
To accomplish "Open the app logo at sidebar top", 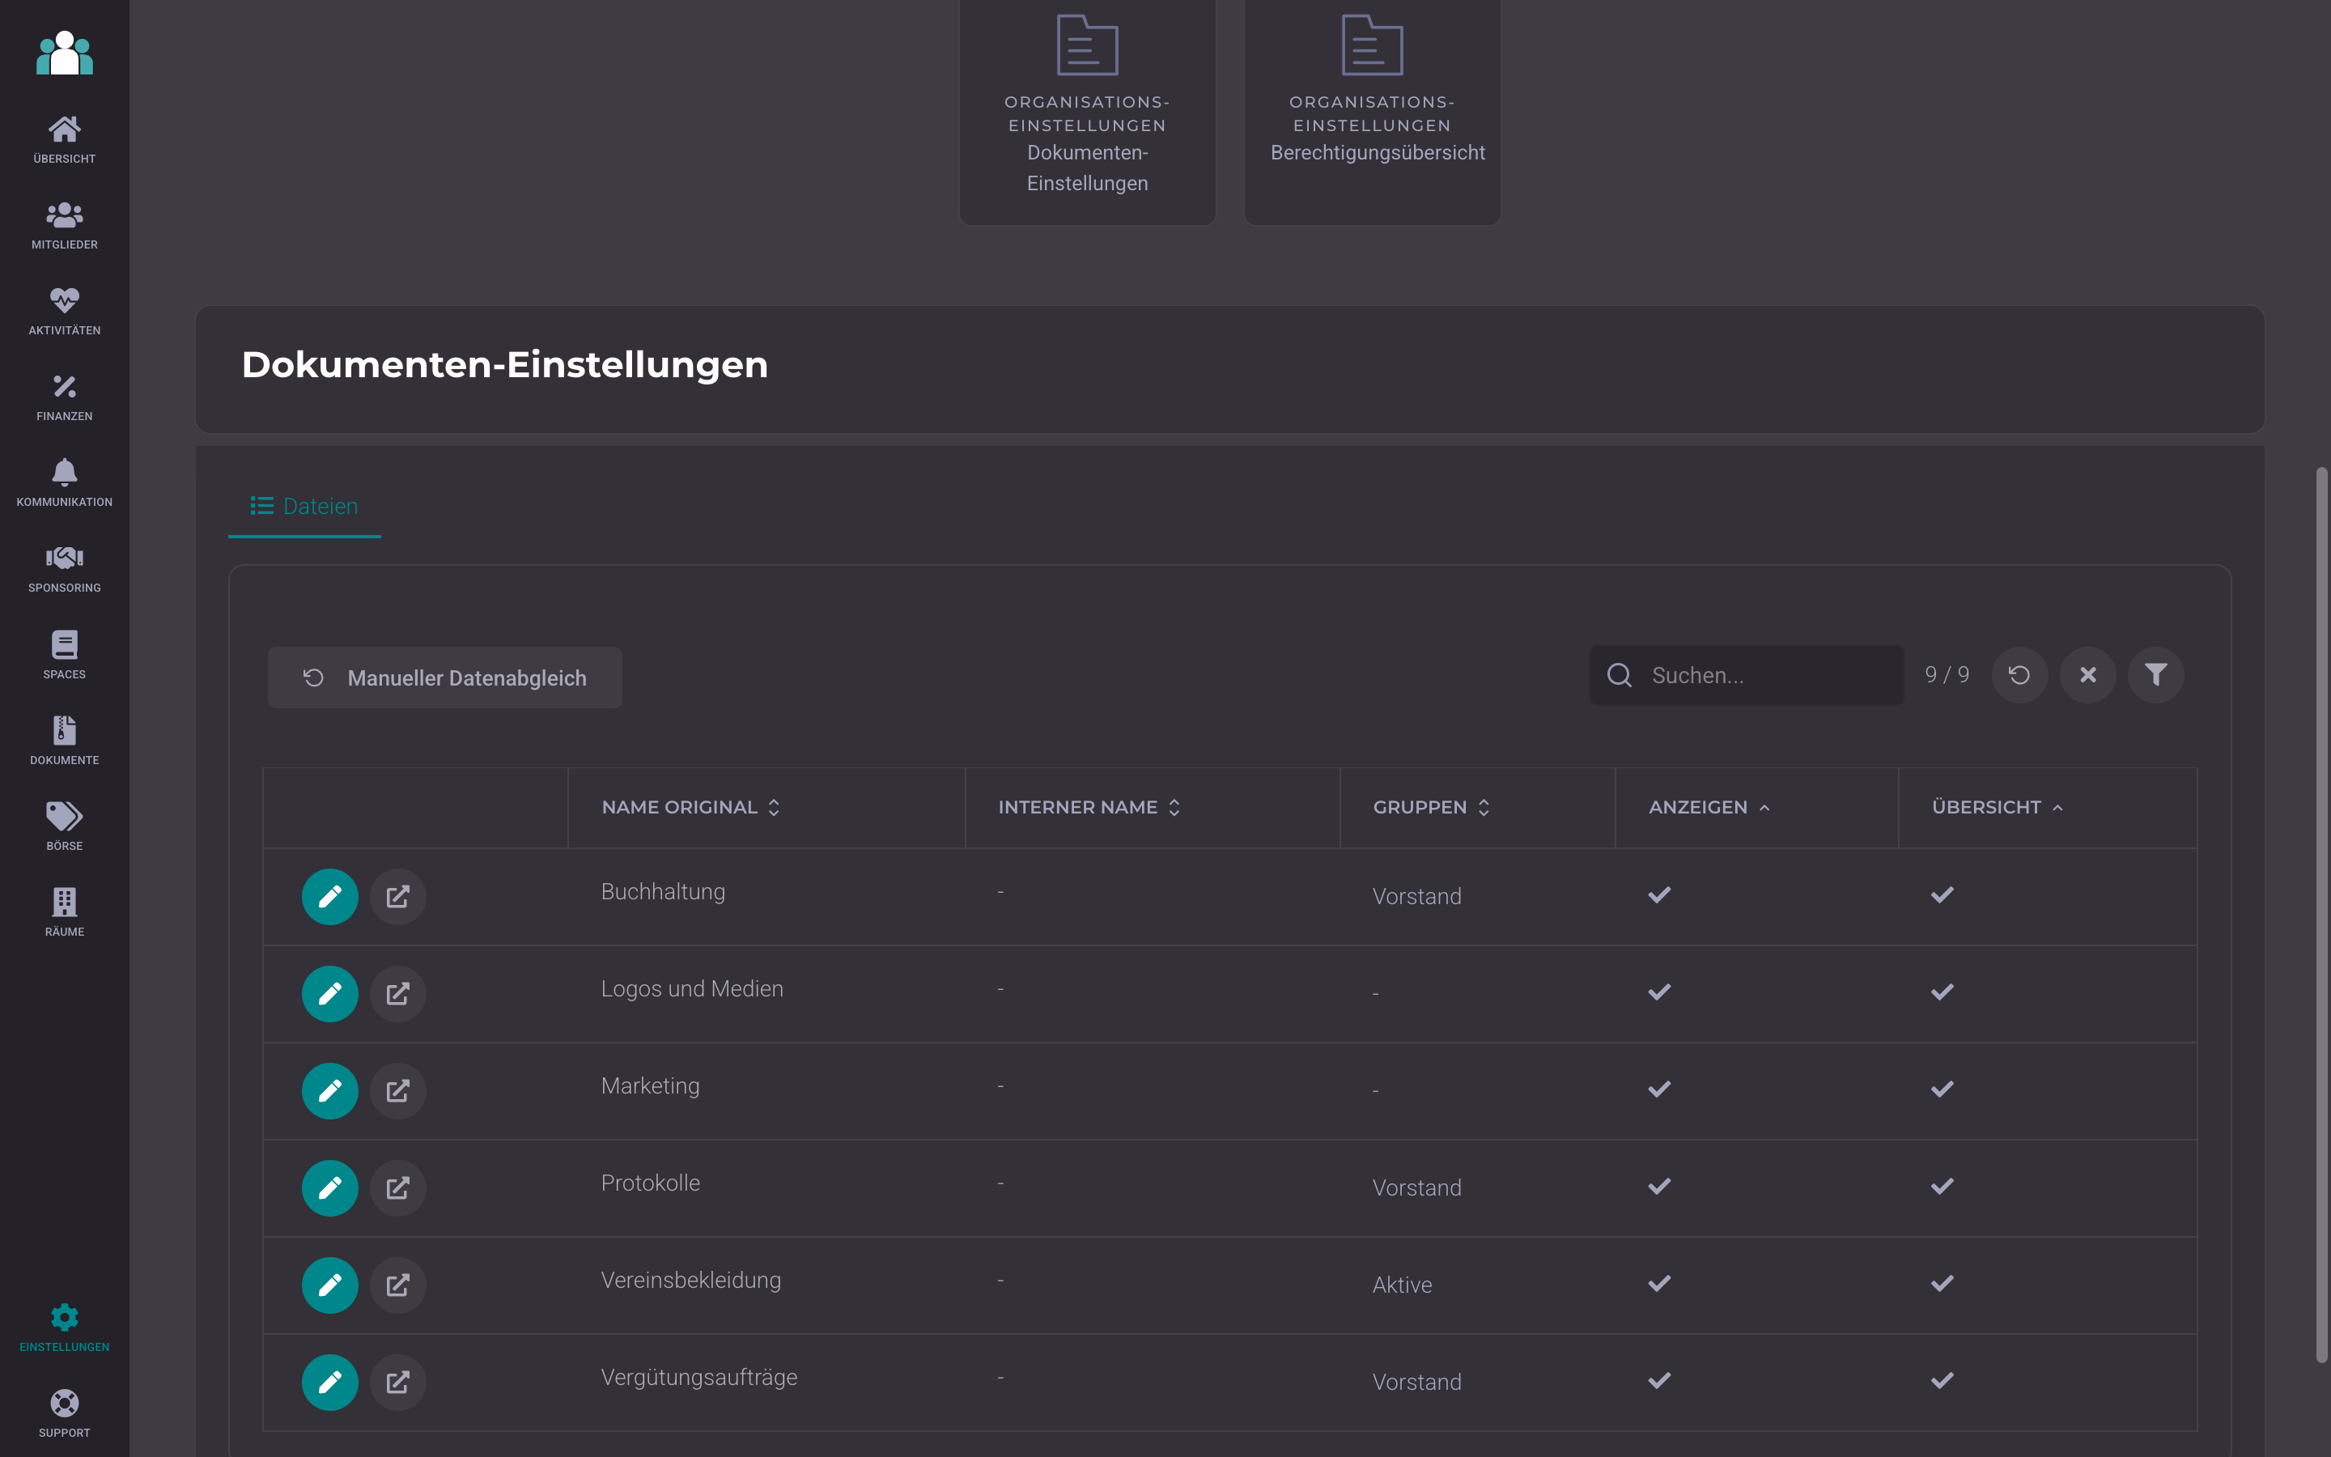I will click(65, 53).
